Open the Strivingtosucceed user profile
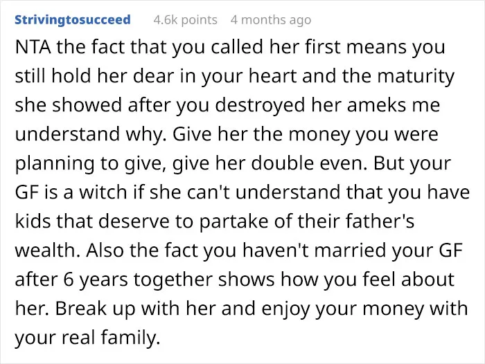The width and height of the screenshot is (485, 364). 73,20
